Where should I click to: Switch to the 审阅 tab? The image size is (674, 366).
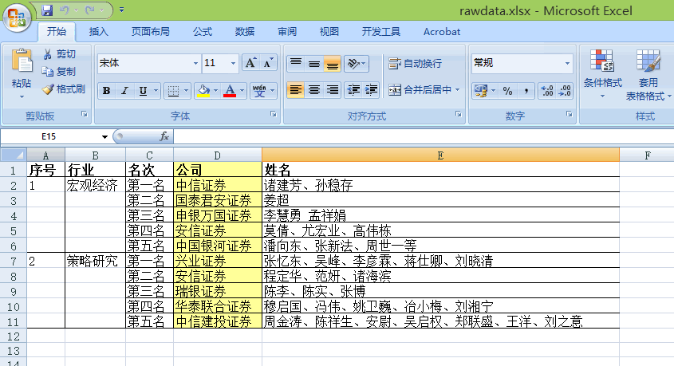coord(286,32)
